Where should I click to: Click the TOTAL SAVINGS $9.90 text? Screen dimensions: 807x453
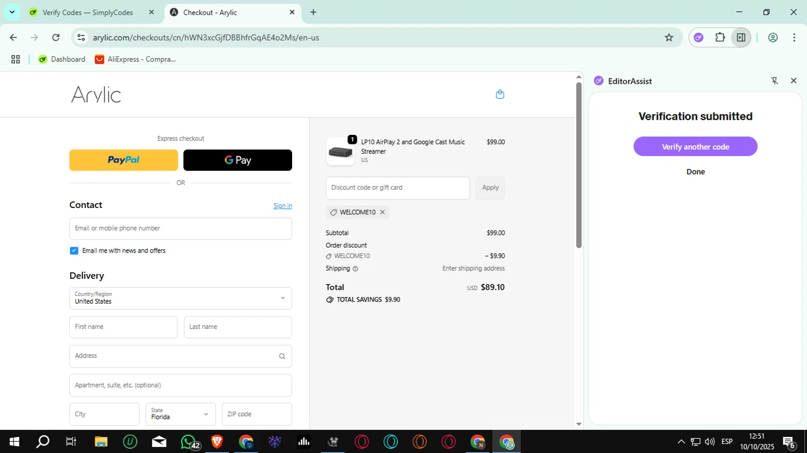(x=368, y=300)
